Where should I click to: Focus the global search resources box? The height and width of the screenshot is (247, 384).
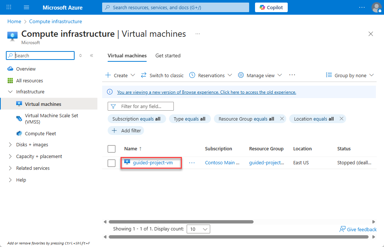(176, 7)
